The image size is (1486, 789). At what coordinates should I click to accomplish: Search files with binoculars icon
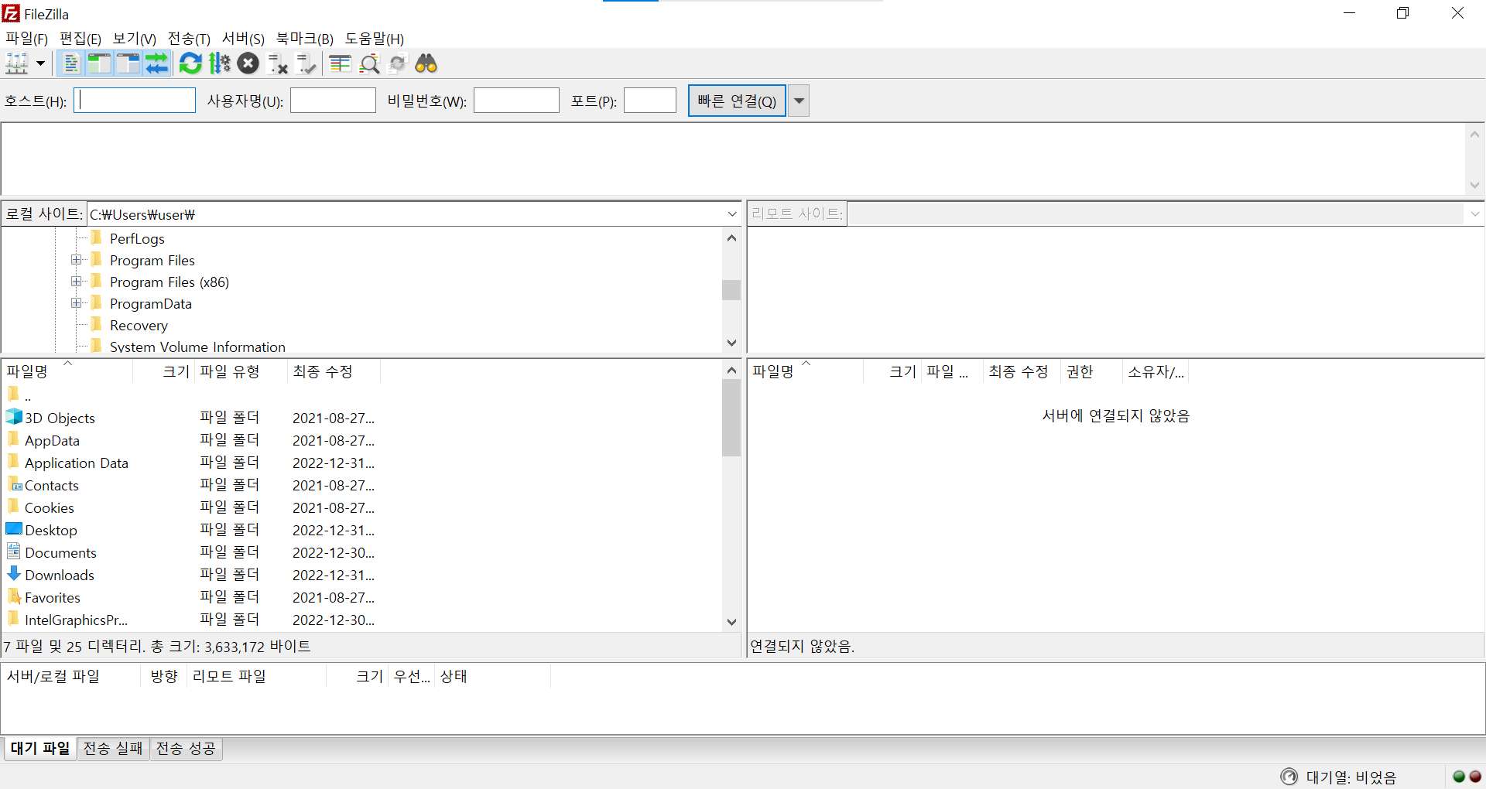(426, 63)
